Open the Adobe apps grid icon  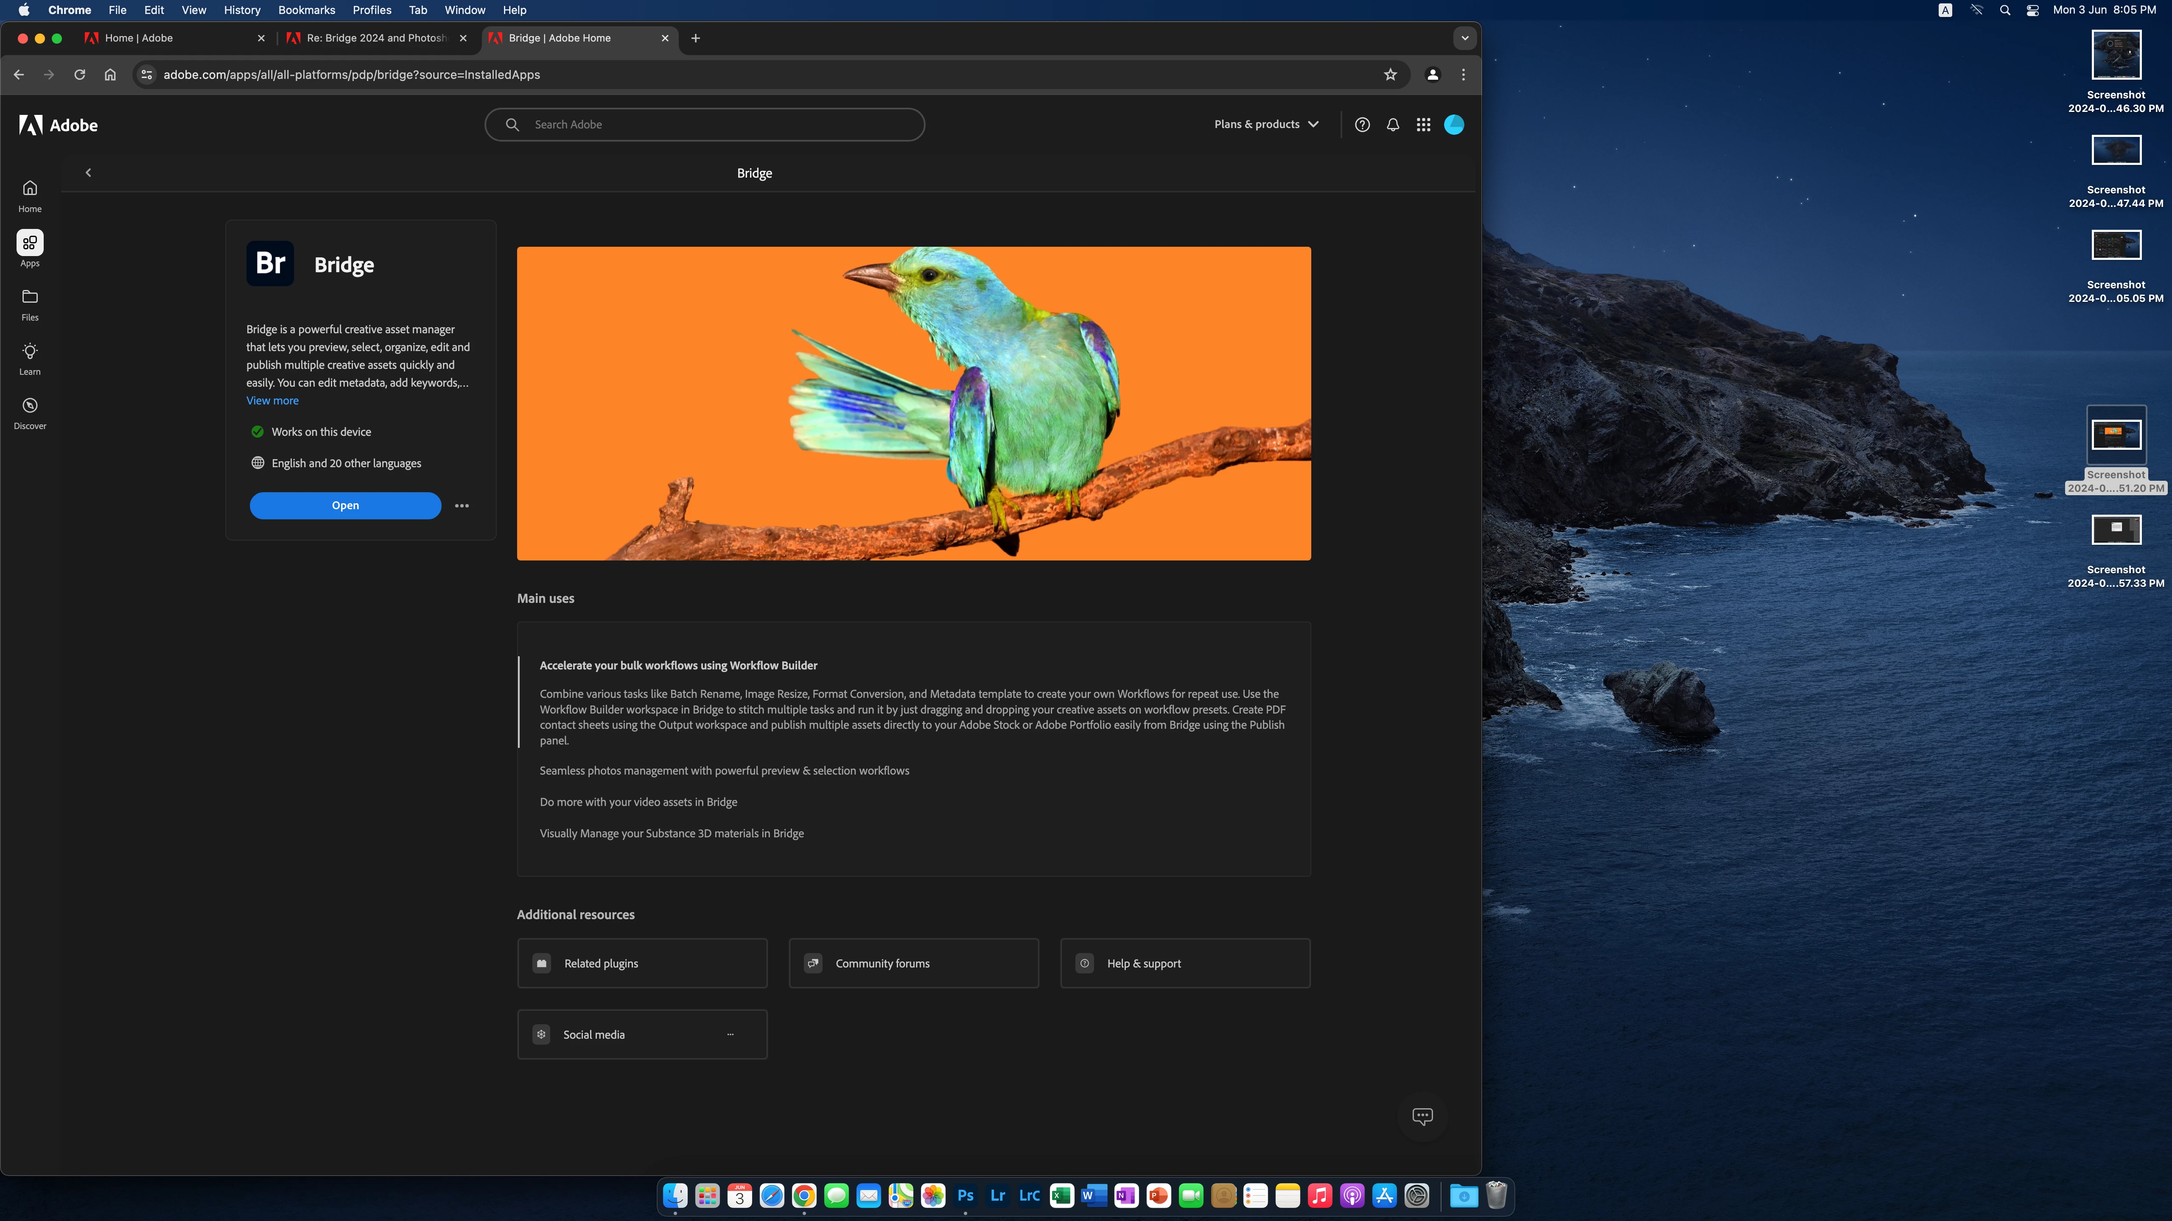tap(1423, 125)
